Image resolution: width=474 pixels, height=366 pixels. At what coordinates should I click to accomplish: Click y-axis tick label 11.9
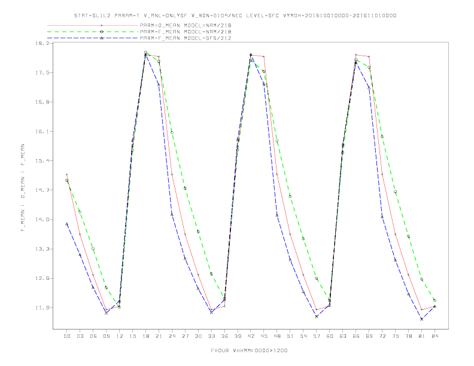coord(42,308)
